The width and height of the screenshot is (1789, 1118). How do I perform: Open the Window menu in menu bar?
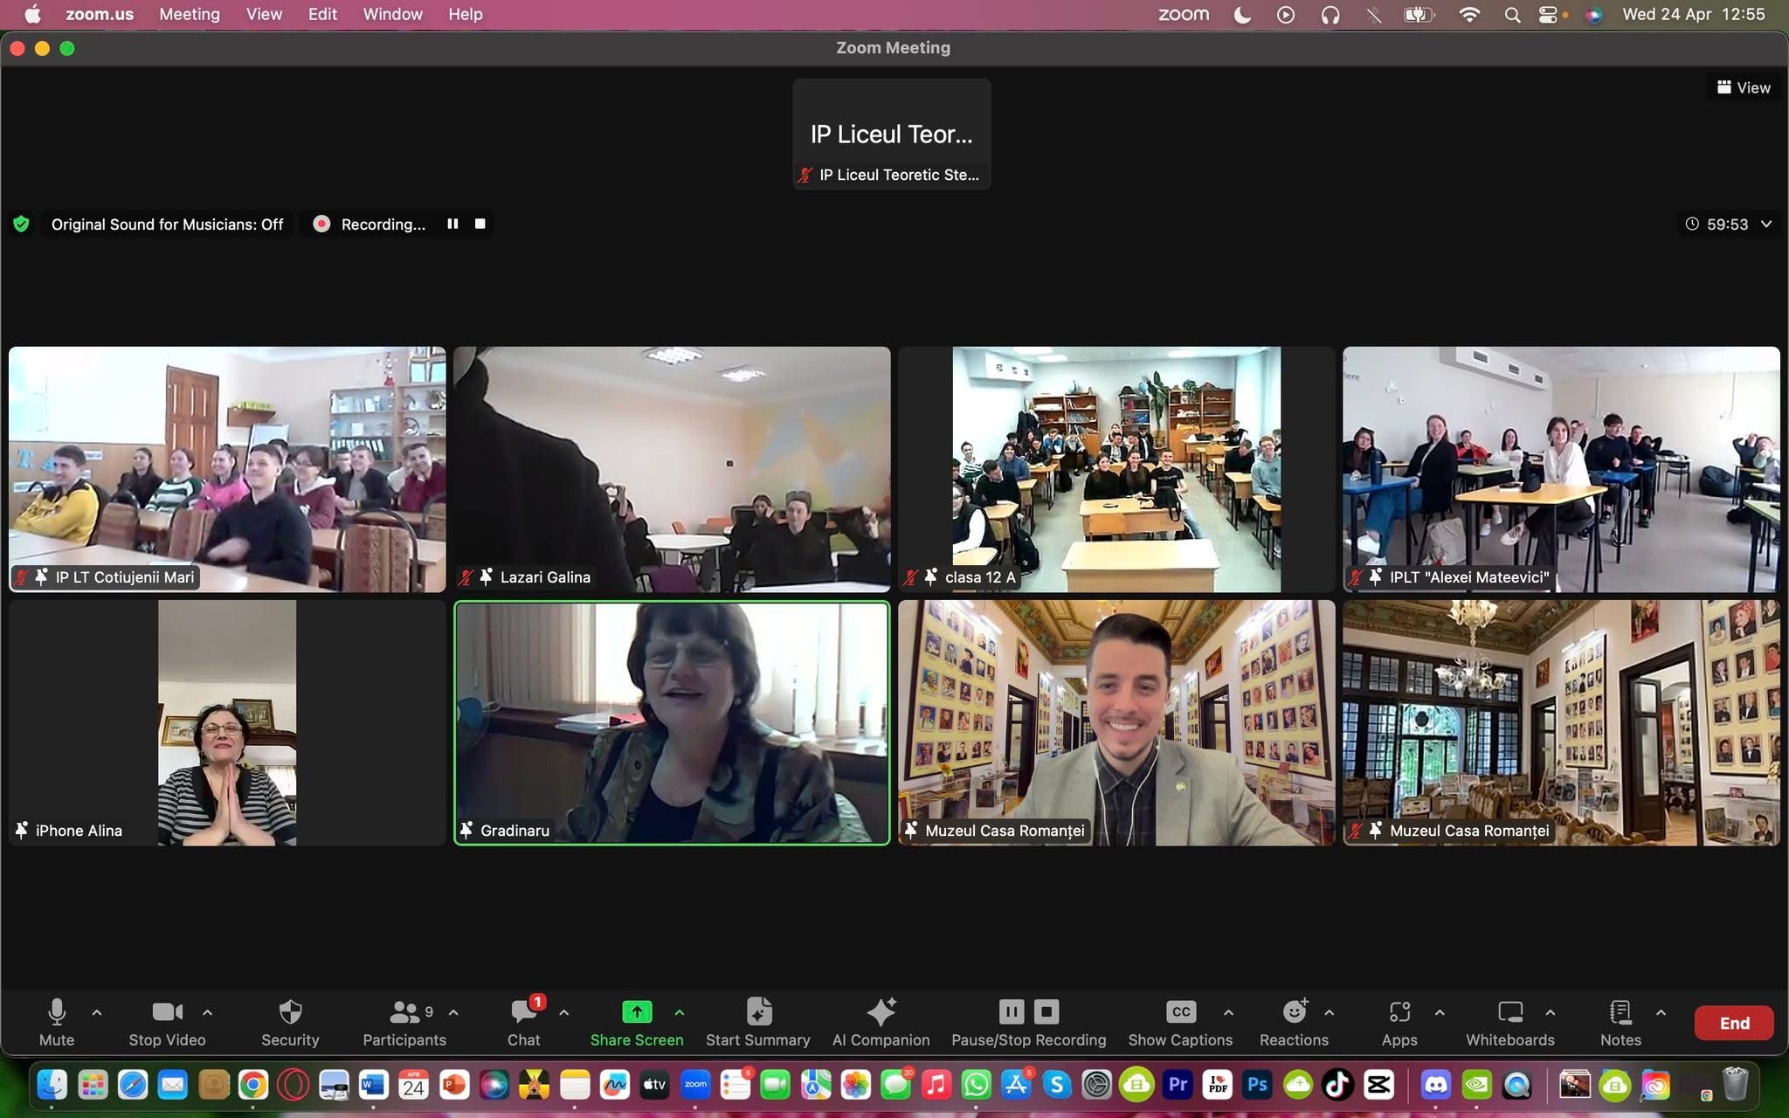tap(392, 14)
